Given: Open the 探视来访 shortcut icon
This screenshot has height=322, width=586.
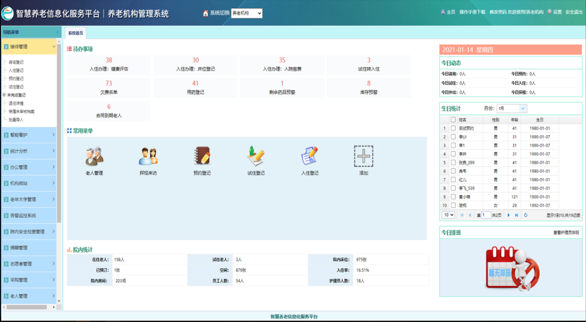Looking at the screenshot, I should [x=148, y=156].
